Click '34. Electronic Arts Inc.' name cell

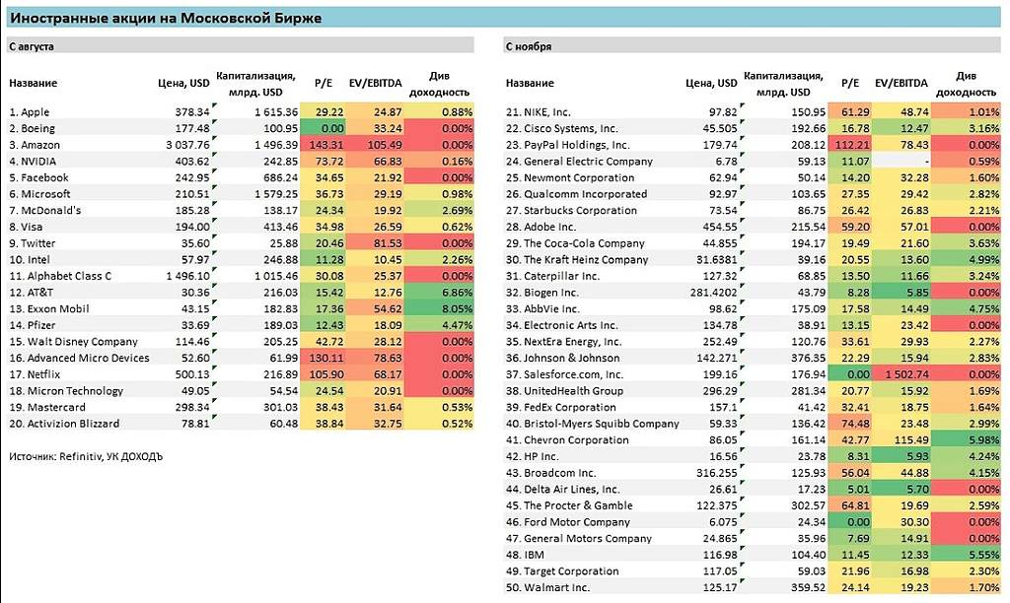pyautogui.click(x=561, y=325)
